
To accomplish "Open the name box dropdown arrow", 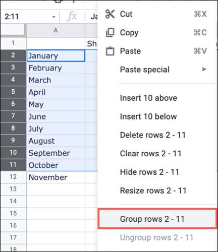I will tap(53, 17).
